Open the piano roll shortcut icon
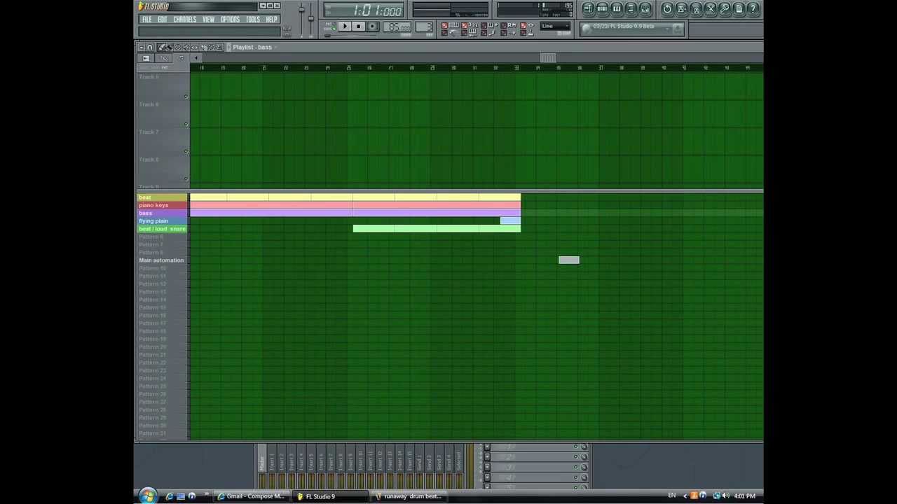The width and height of the screenshot is (897, 504). click(616, 8)
